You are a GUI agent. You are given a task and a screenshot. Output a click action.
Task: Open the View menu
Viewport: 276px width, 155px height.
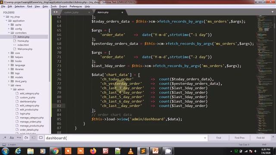pos(37,6)
